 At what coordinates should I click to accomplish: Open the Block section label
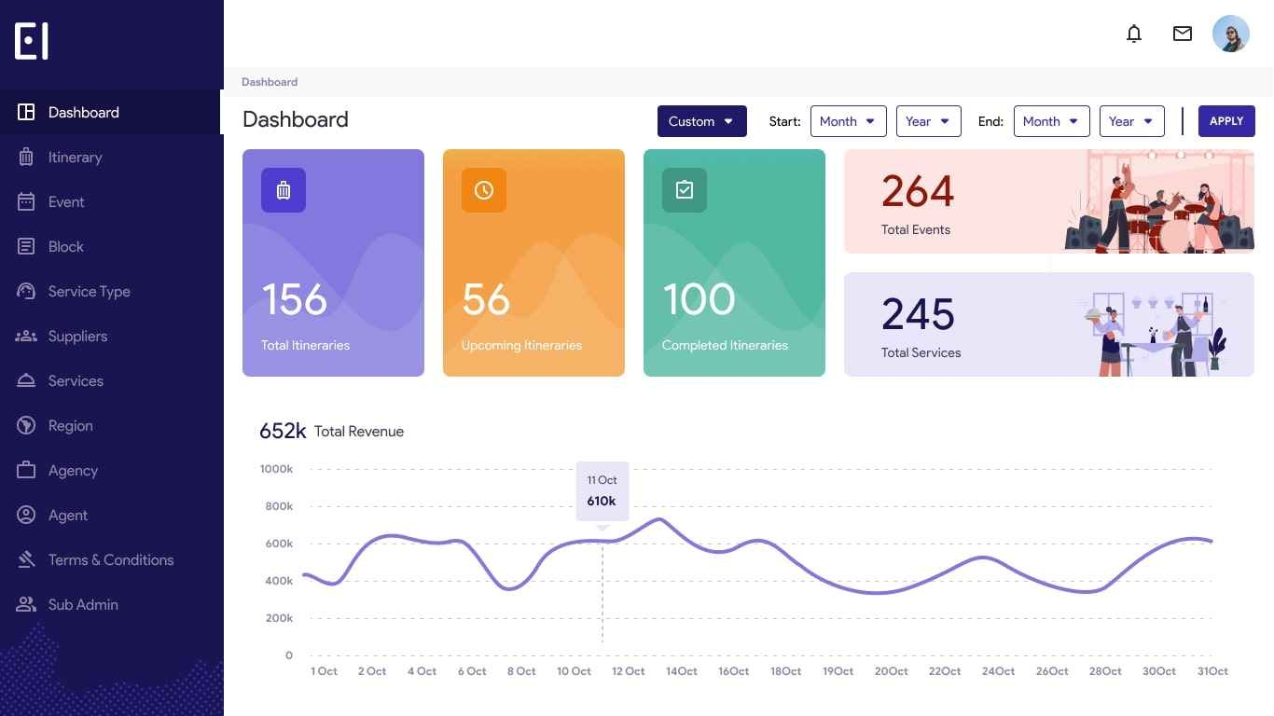point(66,246)
